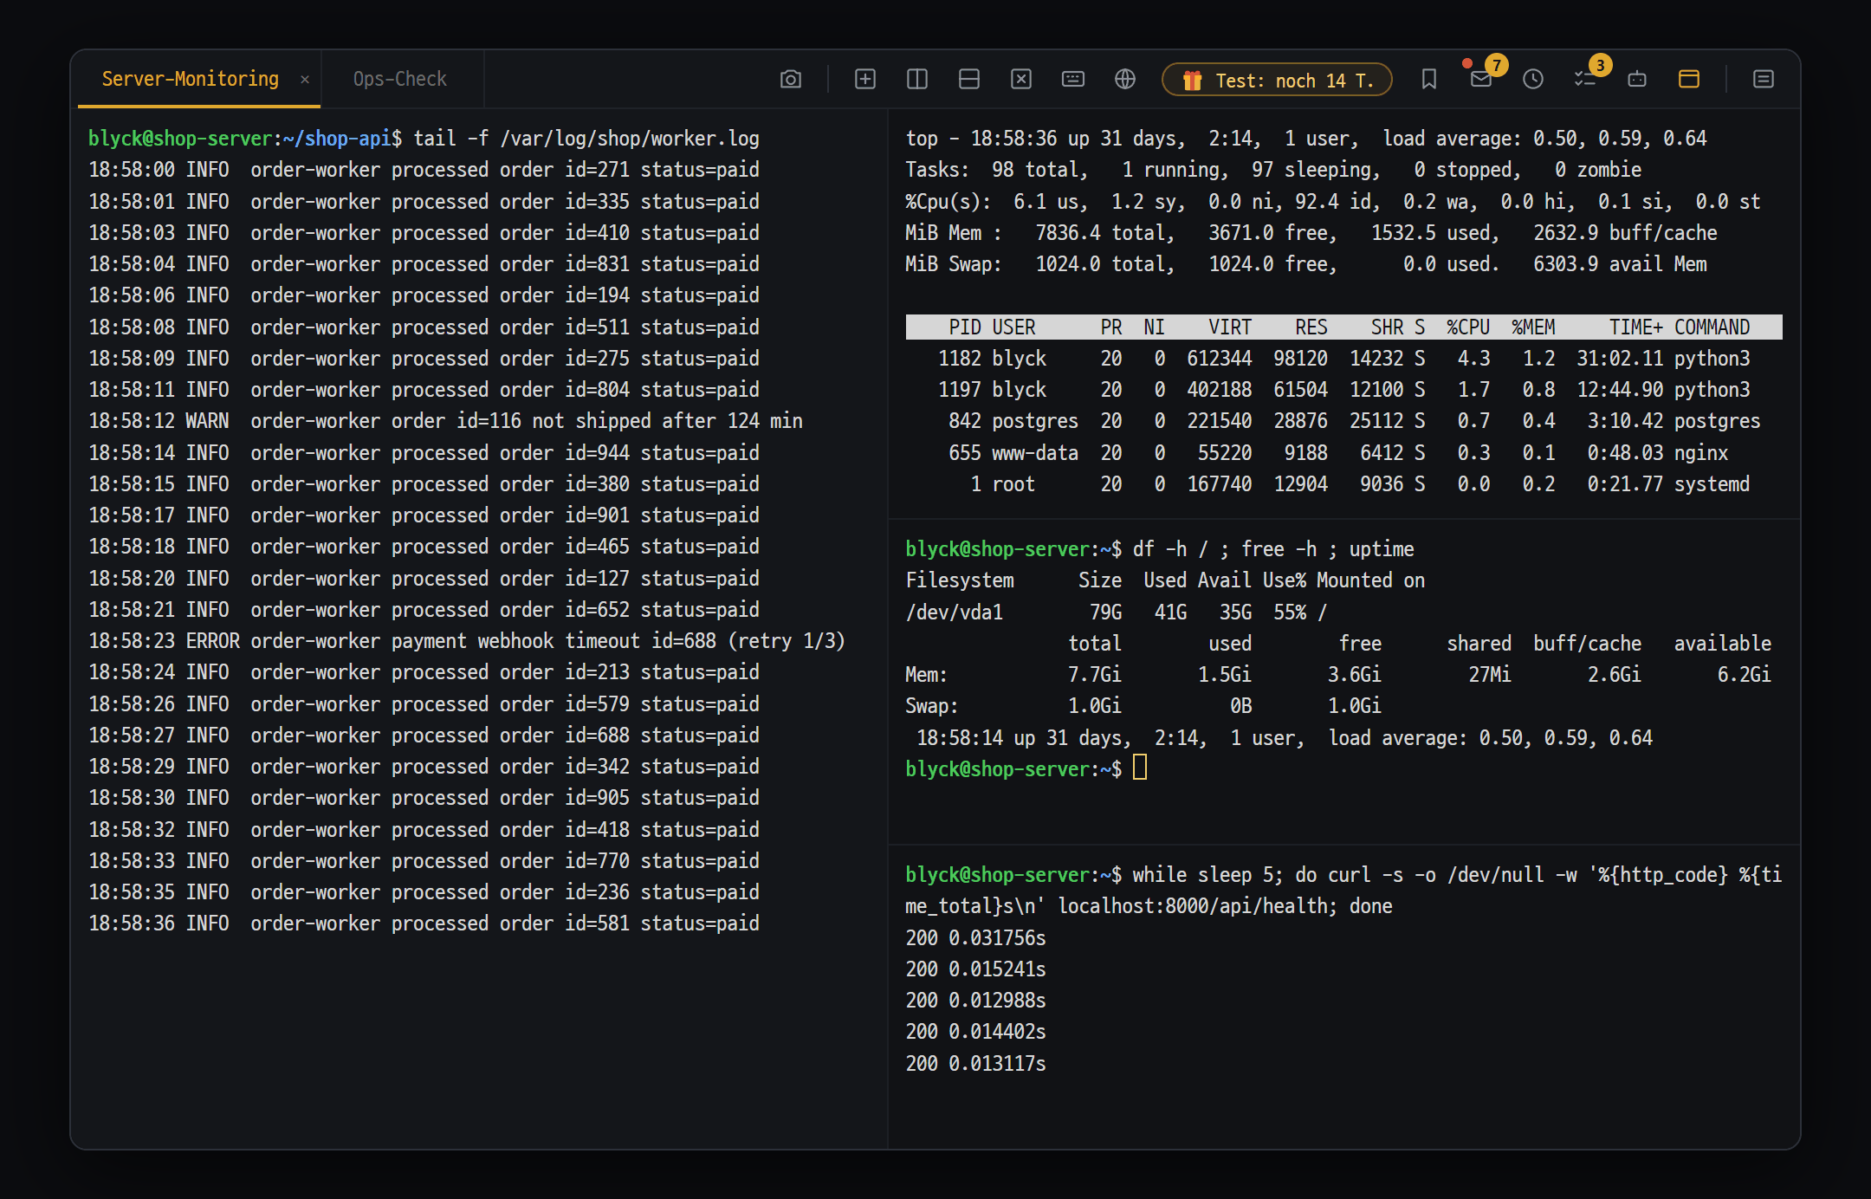Select the postgres process row

tap(1343, 421)
